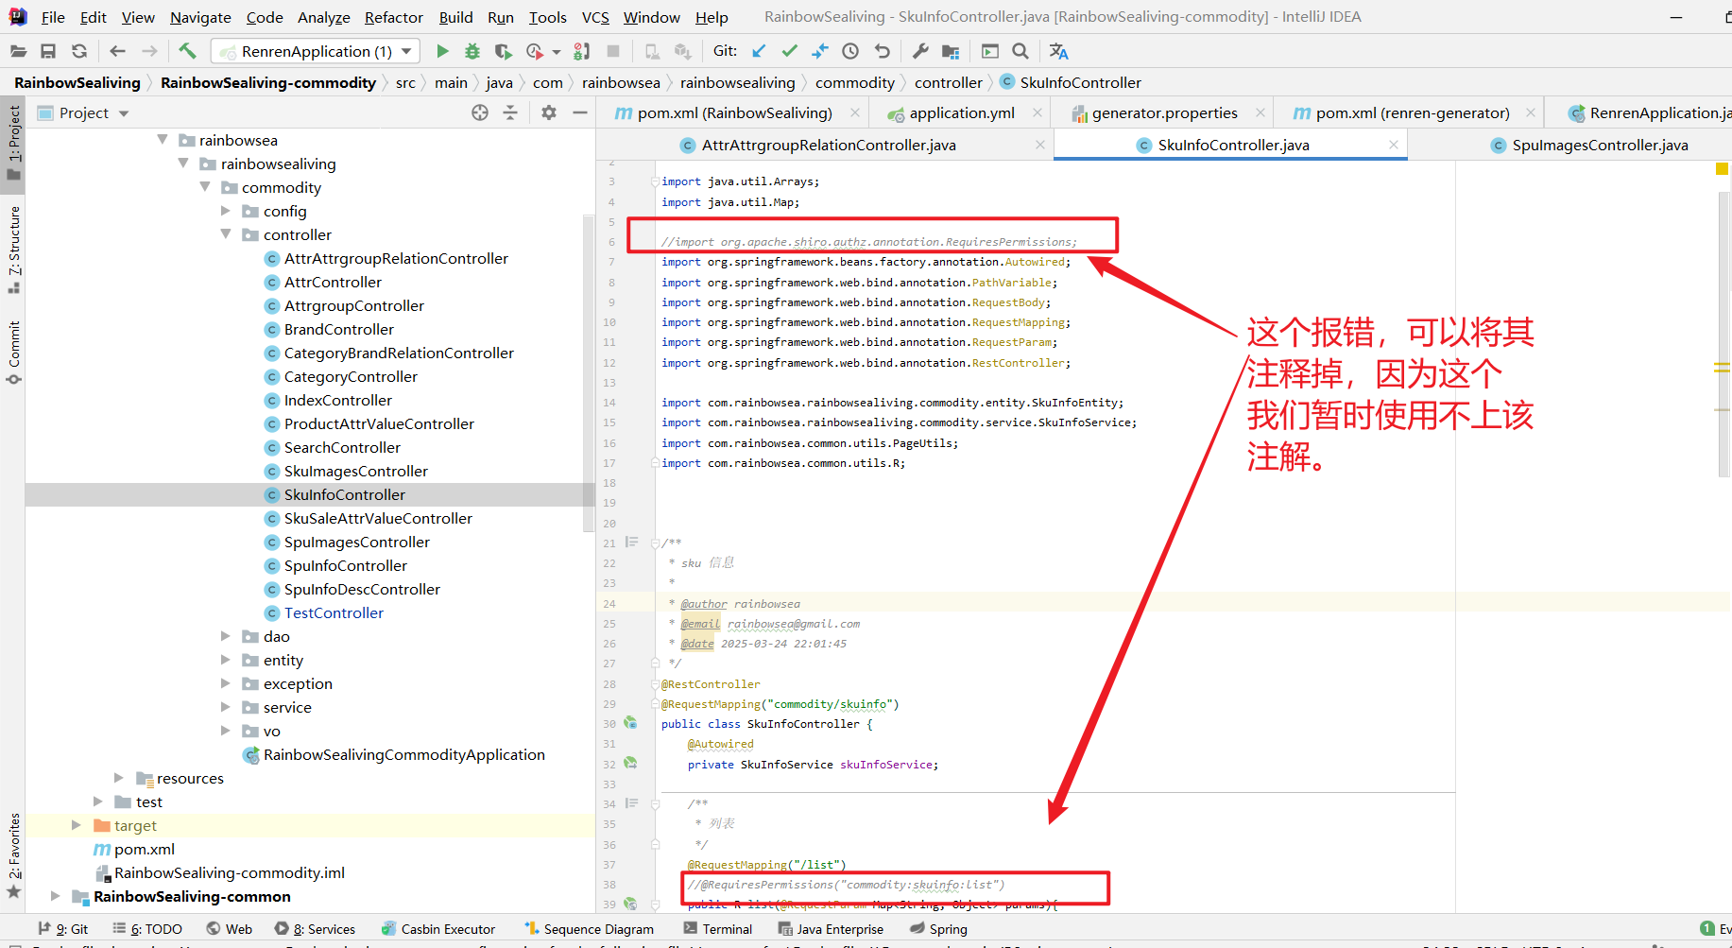This screenshot has height=948, width=1732.
Task: Click the profiler run icon
Action: pos(535,51)
